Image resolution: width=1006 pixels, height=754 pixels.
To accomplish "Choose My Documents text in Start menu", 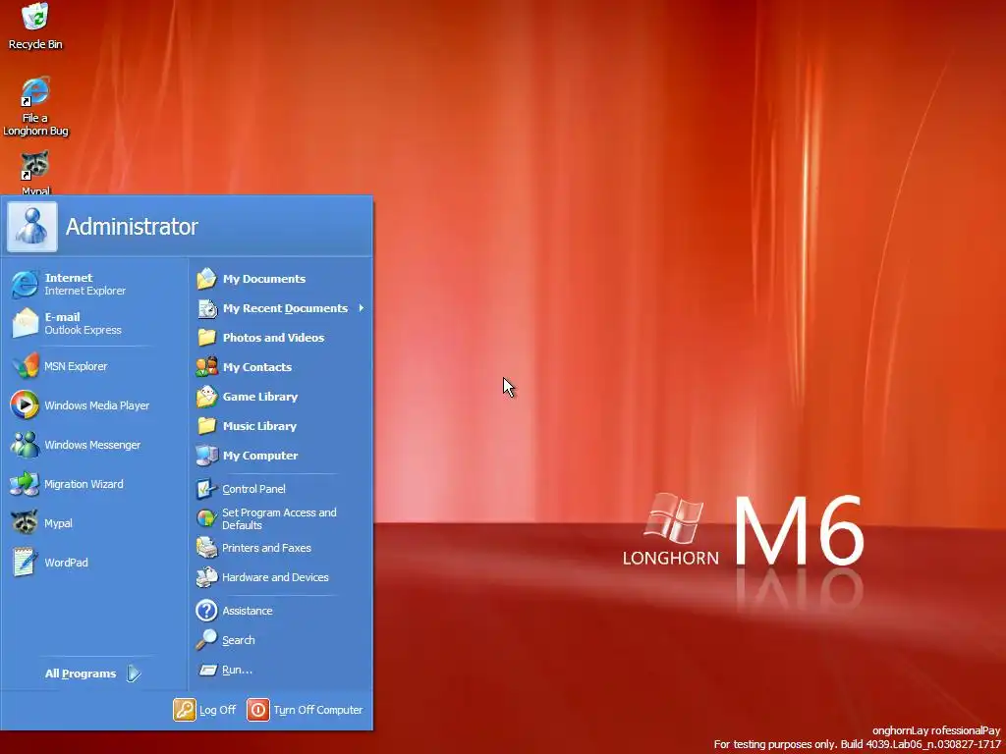I will [x=263, y=279].
